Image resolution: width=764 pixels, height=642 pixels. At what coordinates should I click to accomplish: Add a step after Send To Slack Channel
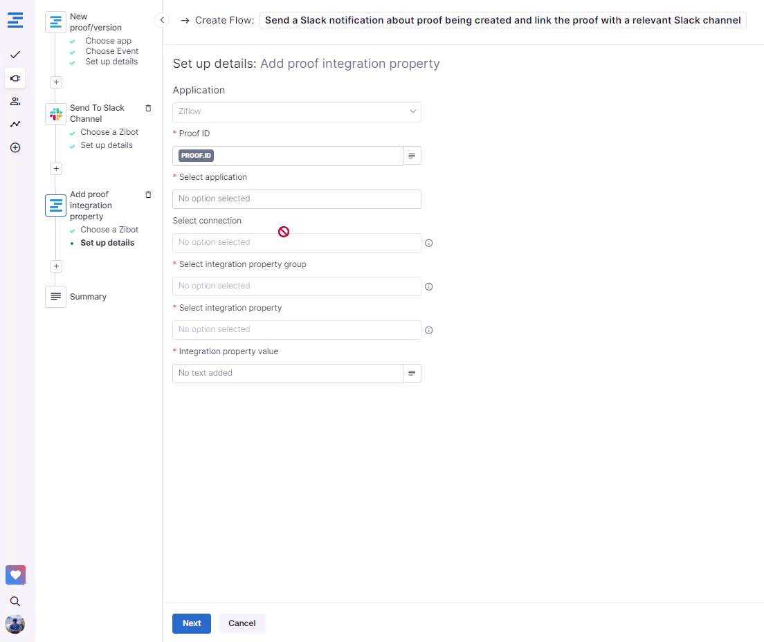point(57,169)
